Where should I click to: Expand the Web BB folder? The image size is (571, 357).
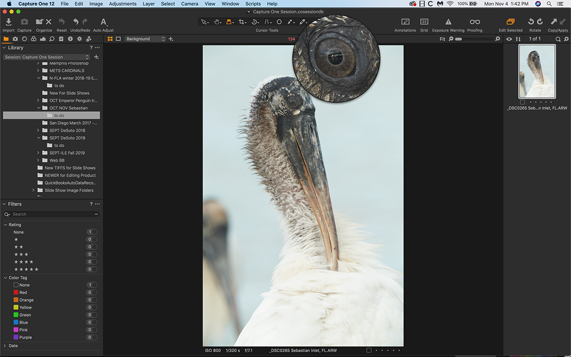tap(39, 160)
